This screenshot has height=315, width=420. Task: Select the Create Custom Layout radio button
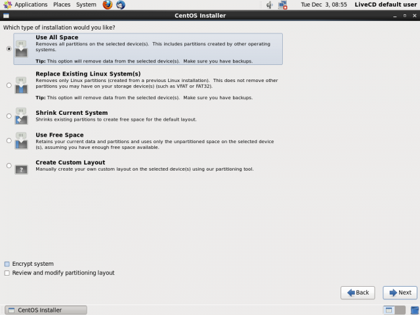pos(9,166)
